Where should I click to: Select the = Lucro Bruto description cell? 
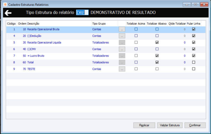59,56
